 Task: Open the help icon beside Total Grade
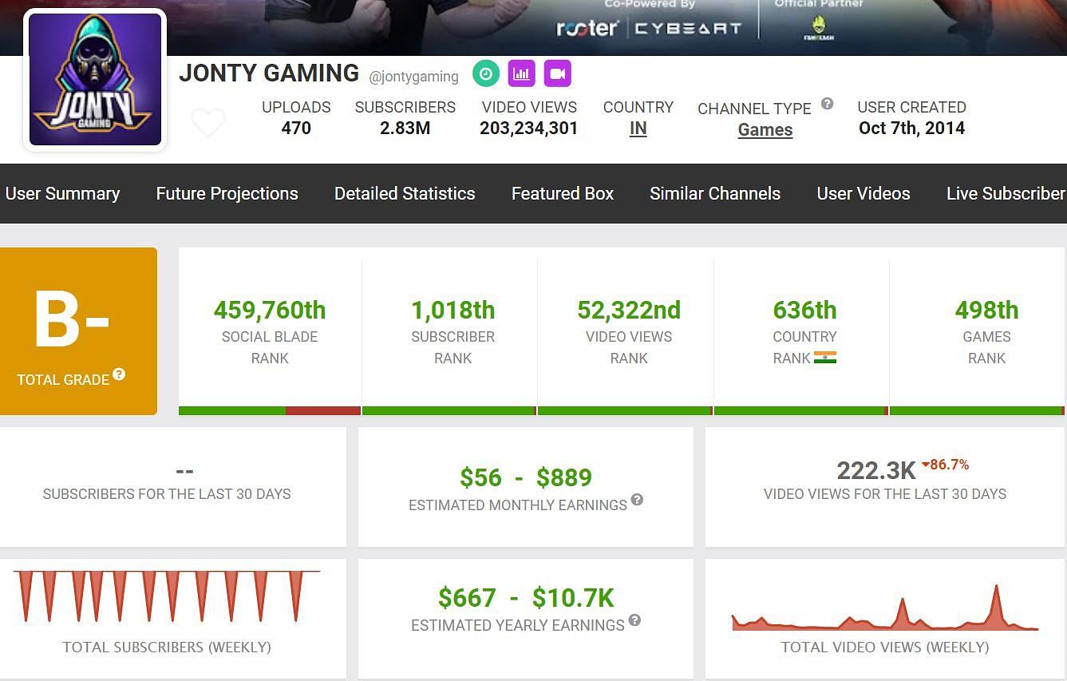[x=119, y=374]
